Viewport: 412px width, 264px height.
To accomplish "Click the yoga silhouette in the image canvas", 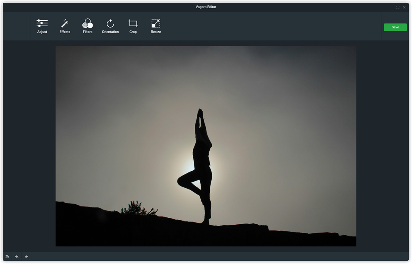I will pyautogui.click(x=201, y=163).
